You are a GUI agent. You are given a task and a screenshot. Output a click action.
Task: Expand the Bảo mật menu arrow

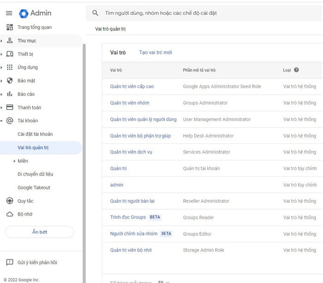point(1,81)
